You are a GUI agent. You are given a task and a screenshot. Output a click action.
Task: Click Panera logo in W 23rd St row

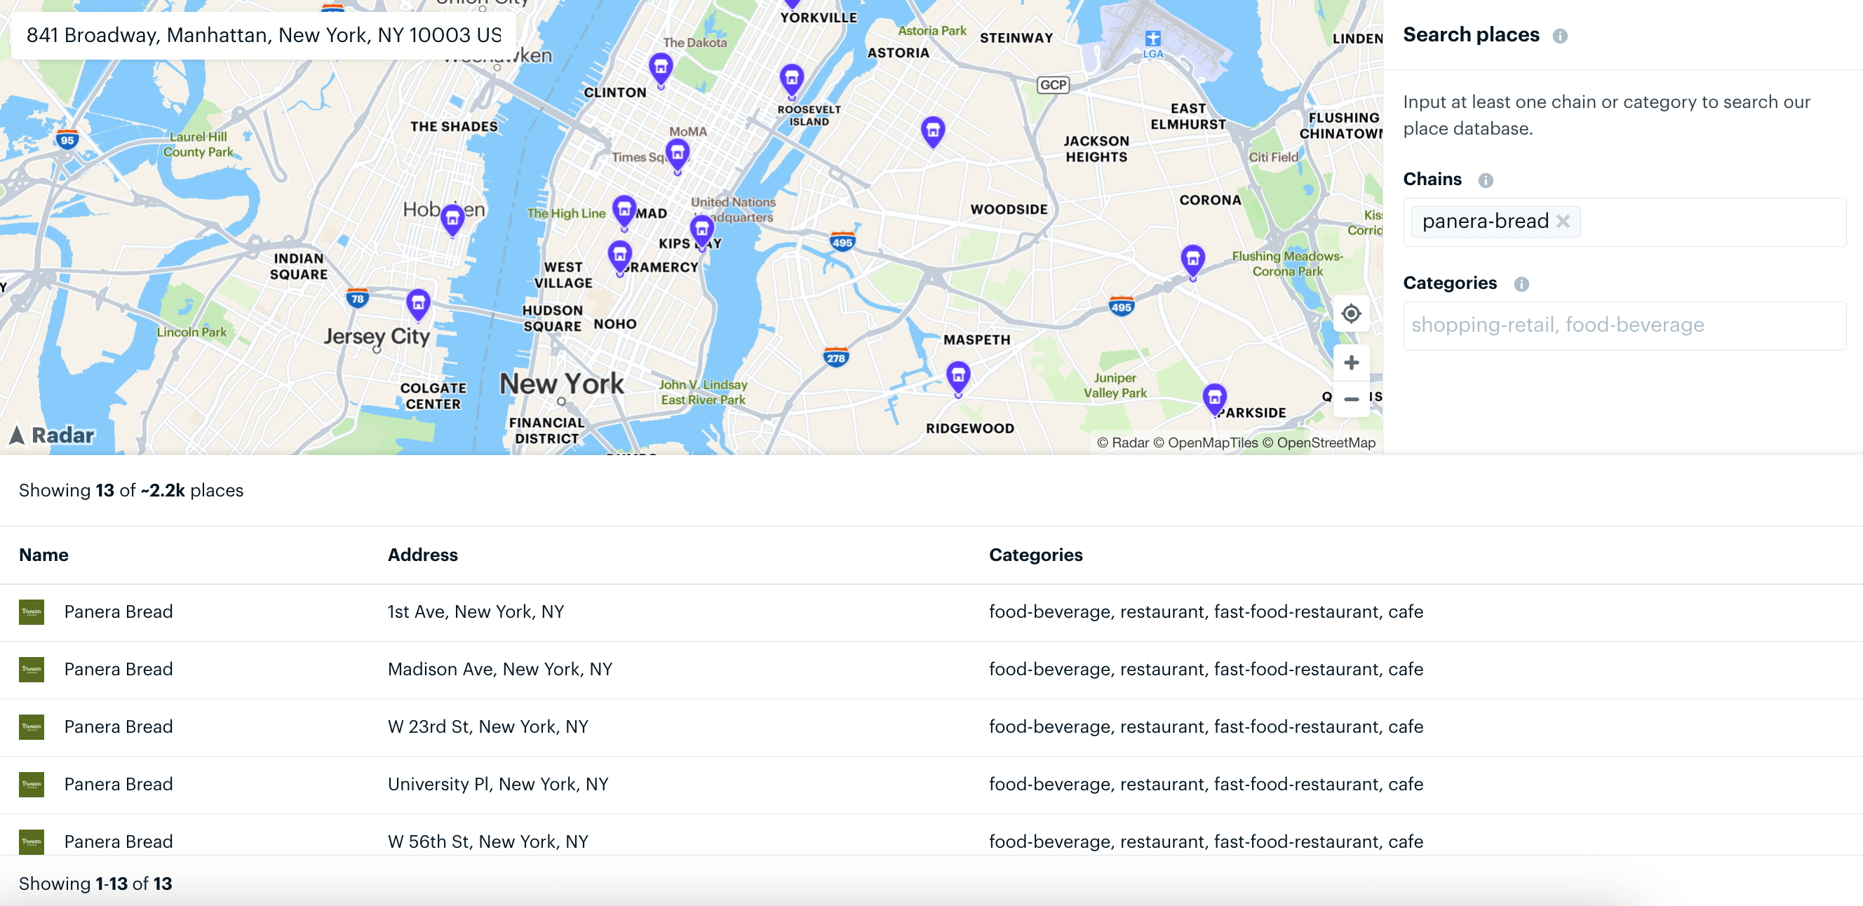coord(31,726)
